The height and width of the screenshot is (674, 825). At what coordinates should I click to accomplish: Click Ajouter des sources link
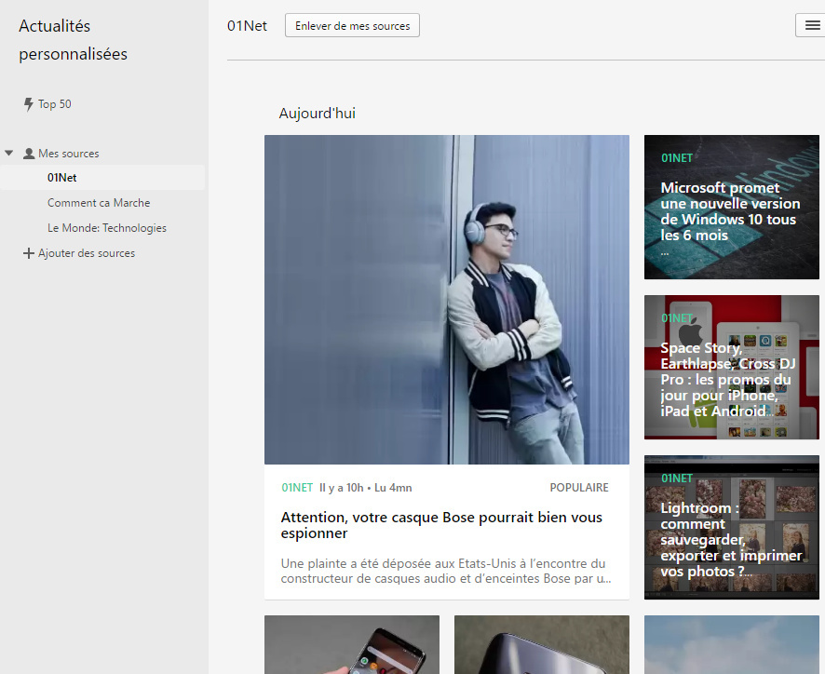pyautogui.click(x=87, y=253)
